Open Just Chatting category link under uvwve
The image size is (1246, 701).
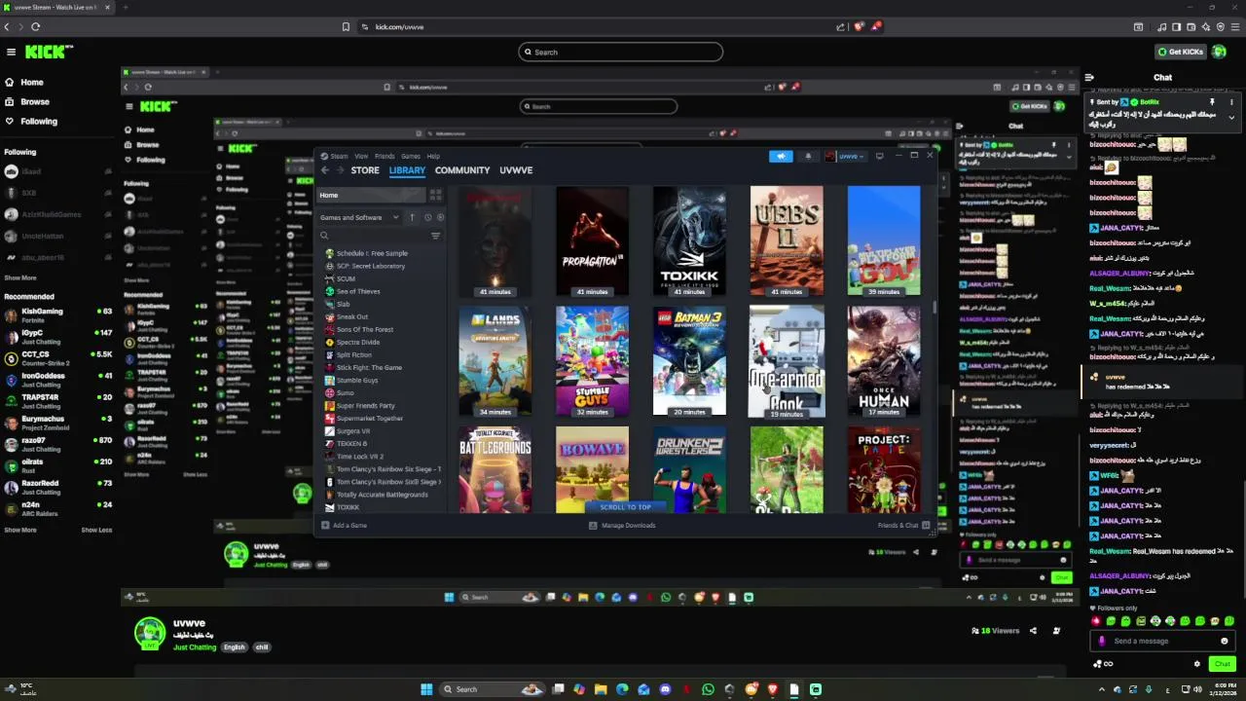coord(195,647)
